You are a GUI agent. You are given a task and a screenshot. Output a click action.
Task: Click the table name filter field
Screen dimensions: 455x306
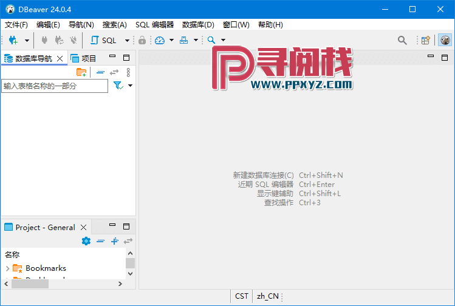55,86
